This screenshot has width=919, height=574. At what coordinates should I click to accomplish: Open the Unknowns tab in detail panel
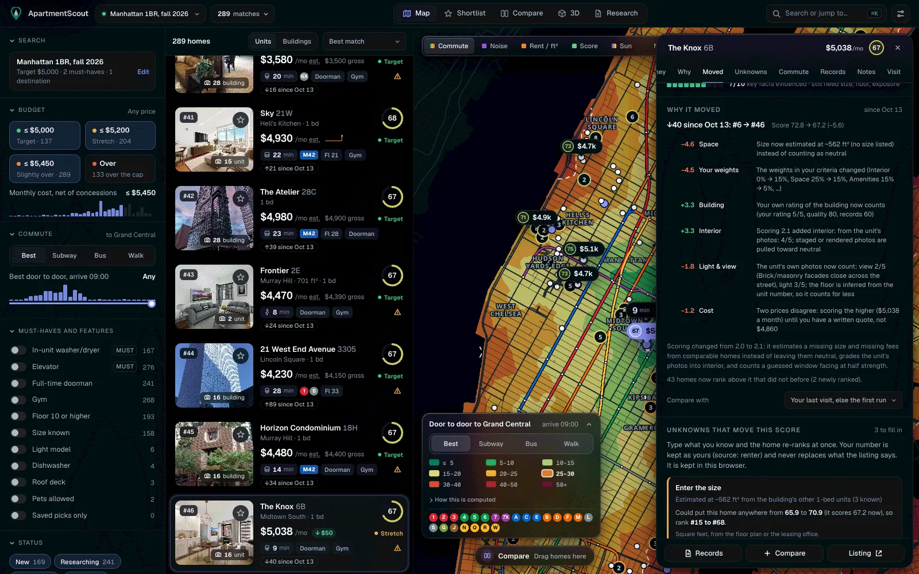click(x=751, y=72)
